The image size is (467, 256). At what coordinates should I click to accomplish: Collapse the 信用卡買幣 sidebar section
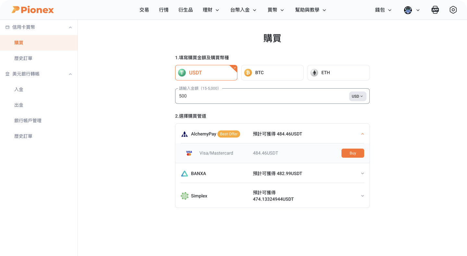[x=70, y=27]
